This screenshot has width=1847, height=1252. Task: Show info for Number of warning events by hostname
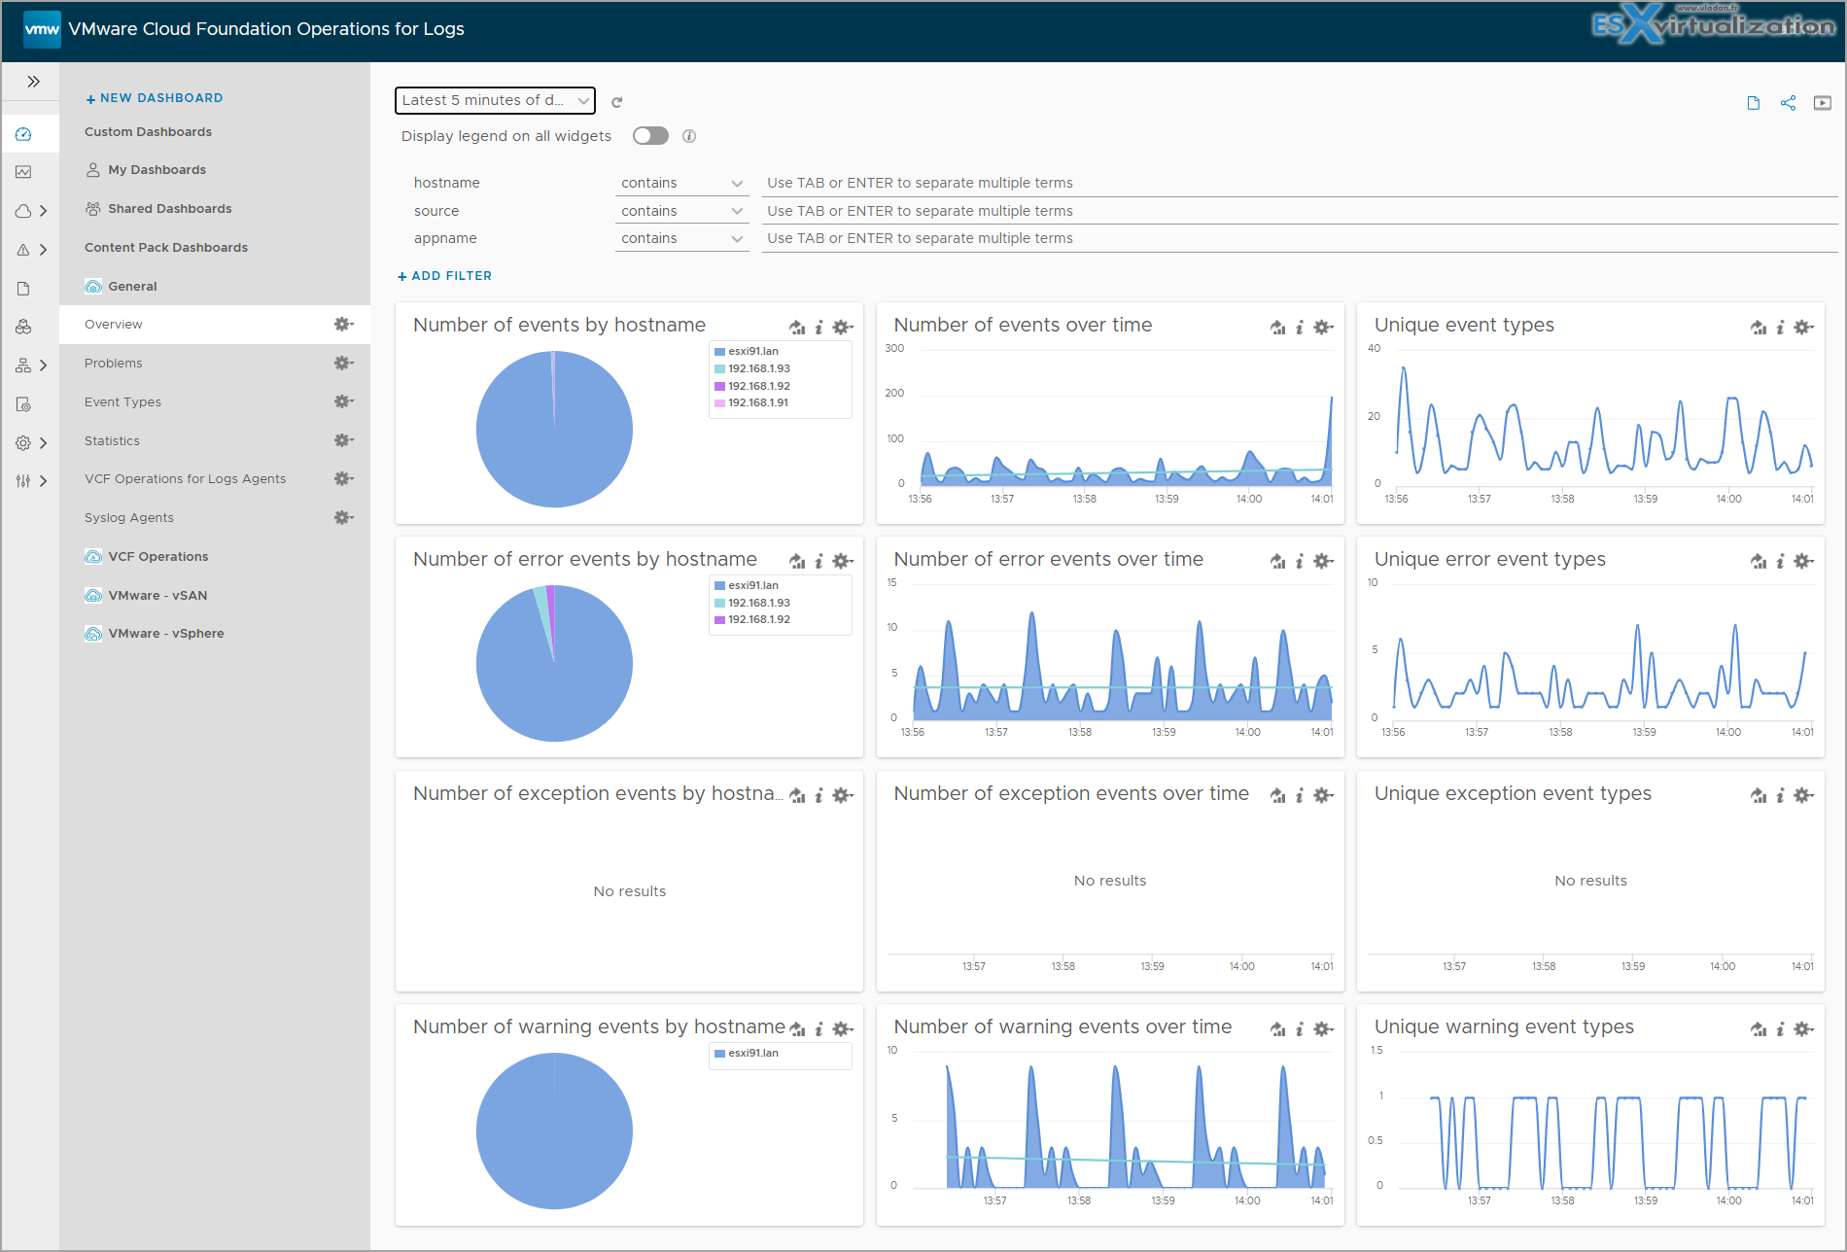pyautogui.click(x=819, y=1029)
